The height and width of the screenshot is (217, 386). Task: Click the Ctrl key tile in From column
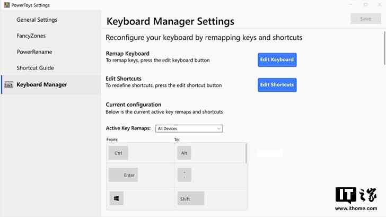(118, 153)
